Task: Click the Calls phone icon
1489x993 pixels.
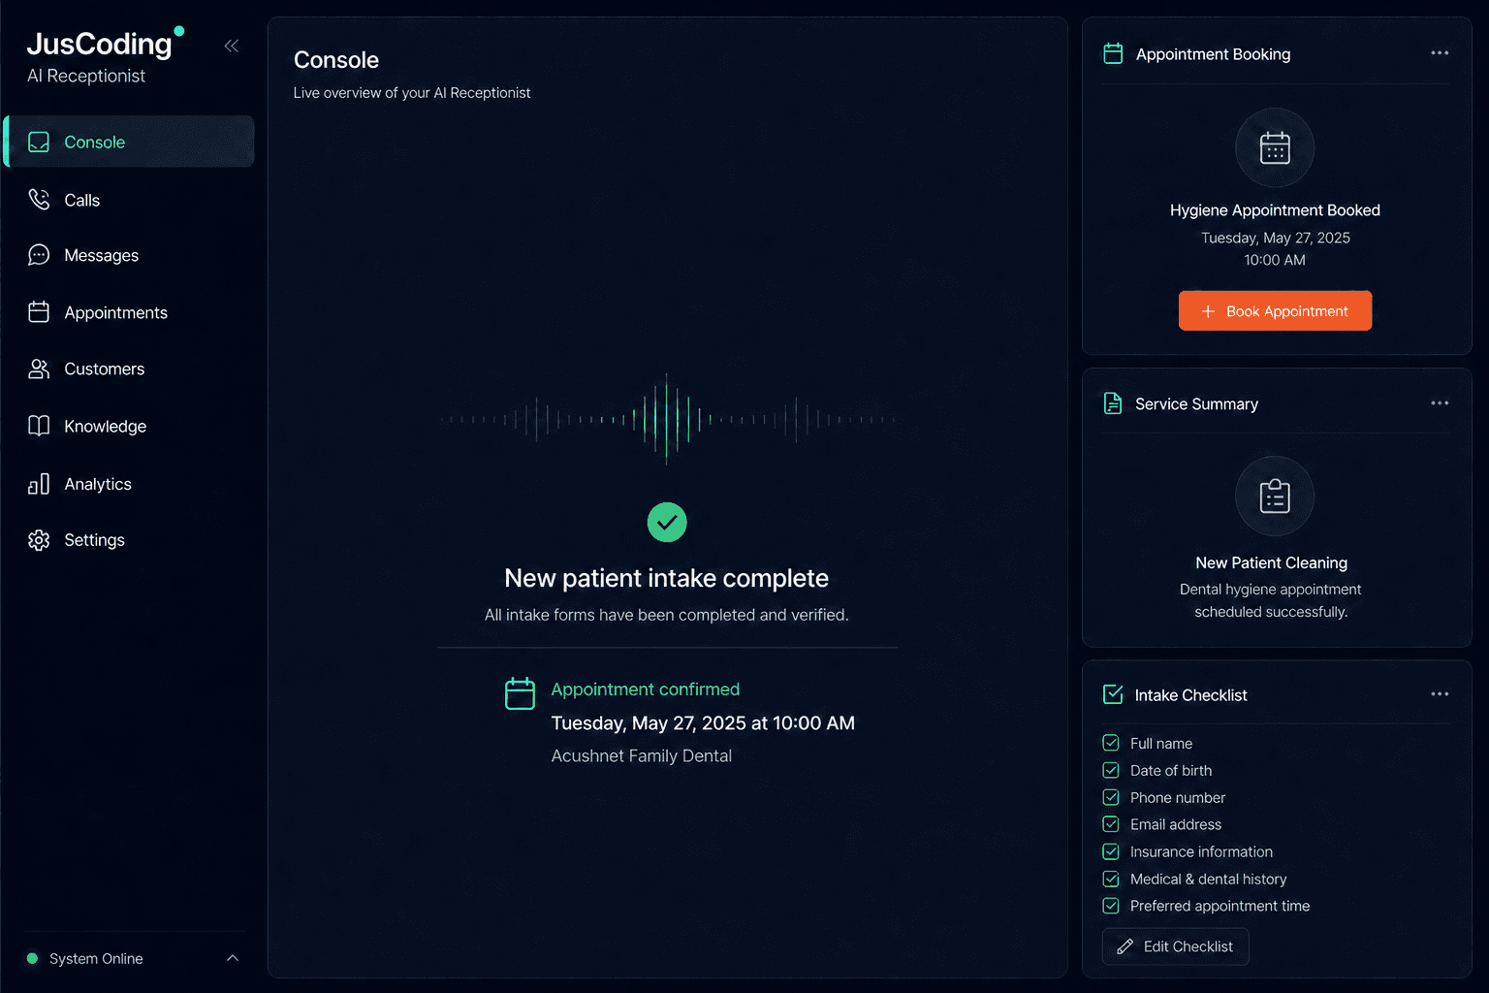Action: (x=39, y=200)
